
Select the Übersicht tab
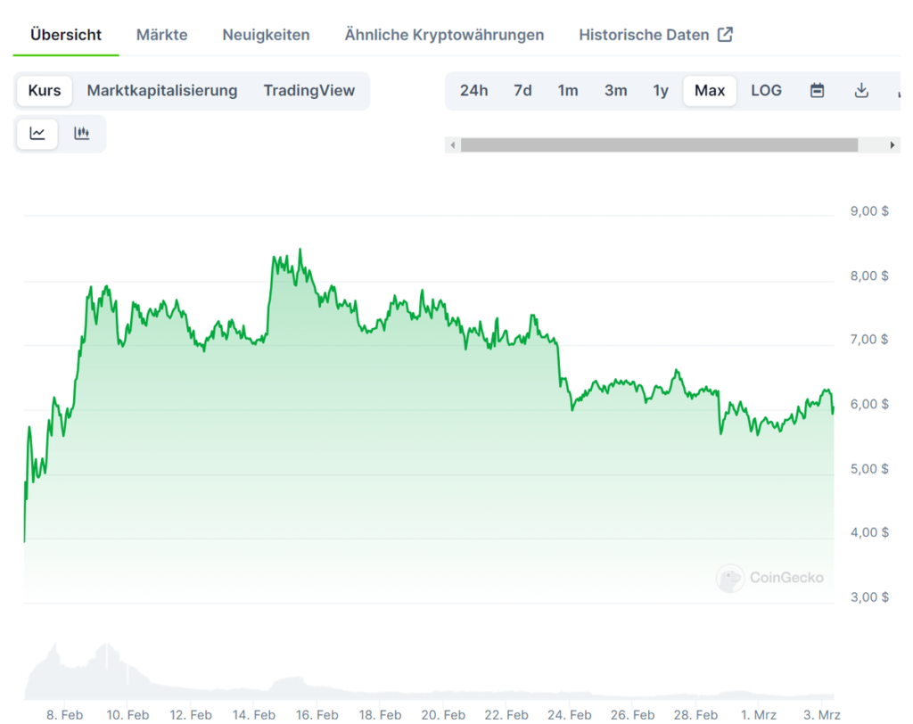tap(66, 35)
